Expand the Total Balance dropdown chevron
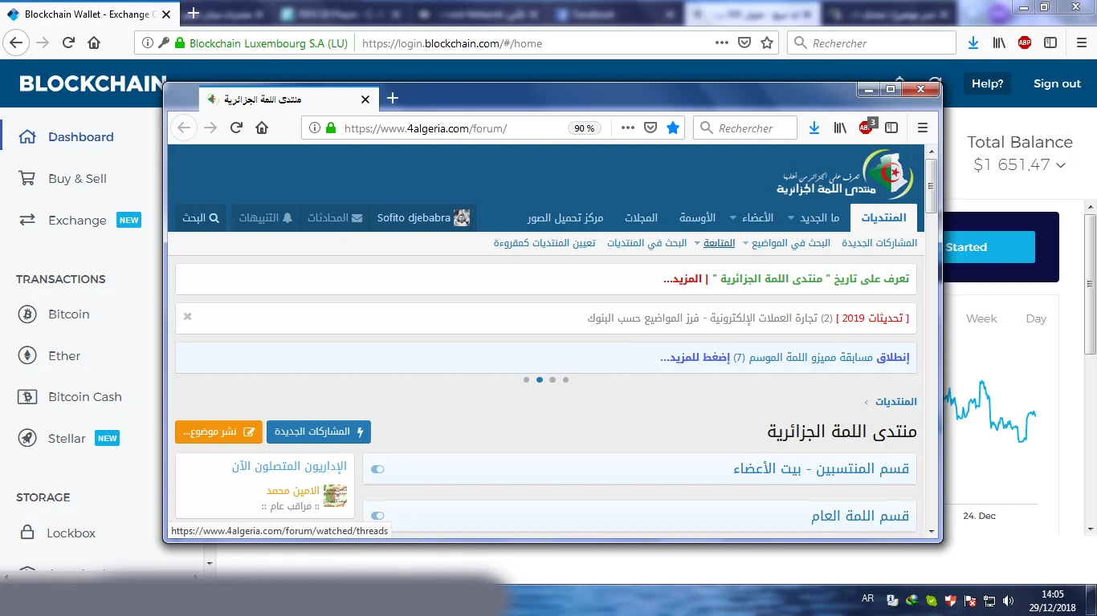The image size is (1097, 616). 1061,165
